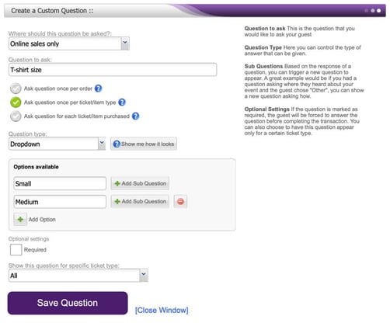The height and width of the screenshot is (323, 390).
Task: Add Sub Question for the Medium option
Action: (140, 201)
